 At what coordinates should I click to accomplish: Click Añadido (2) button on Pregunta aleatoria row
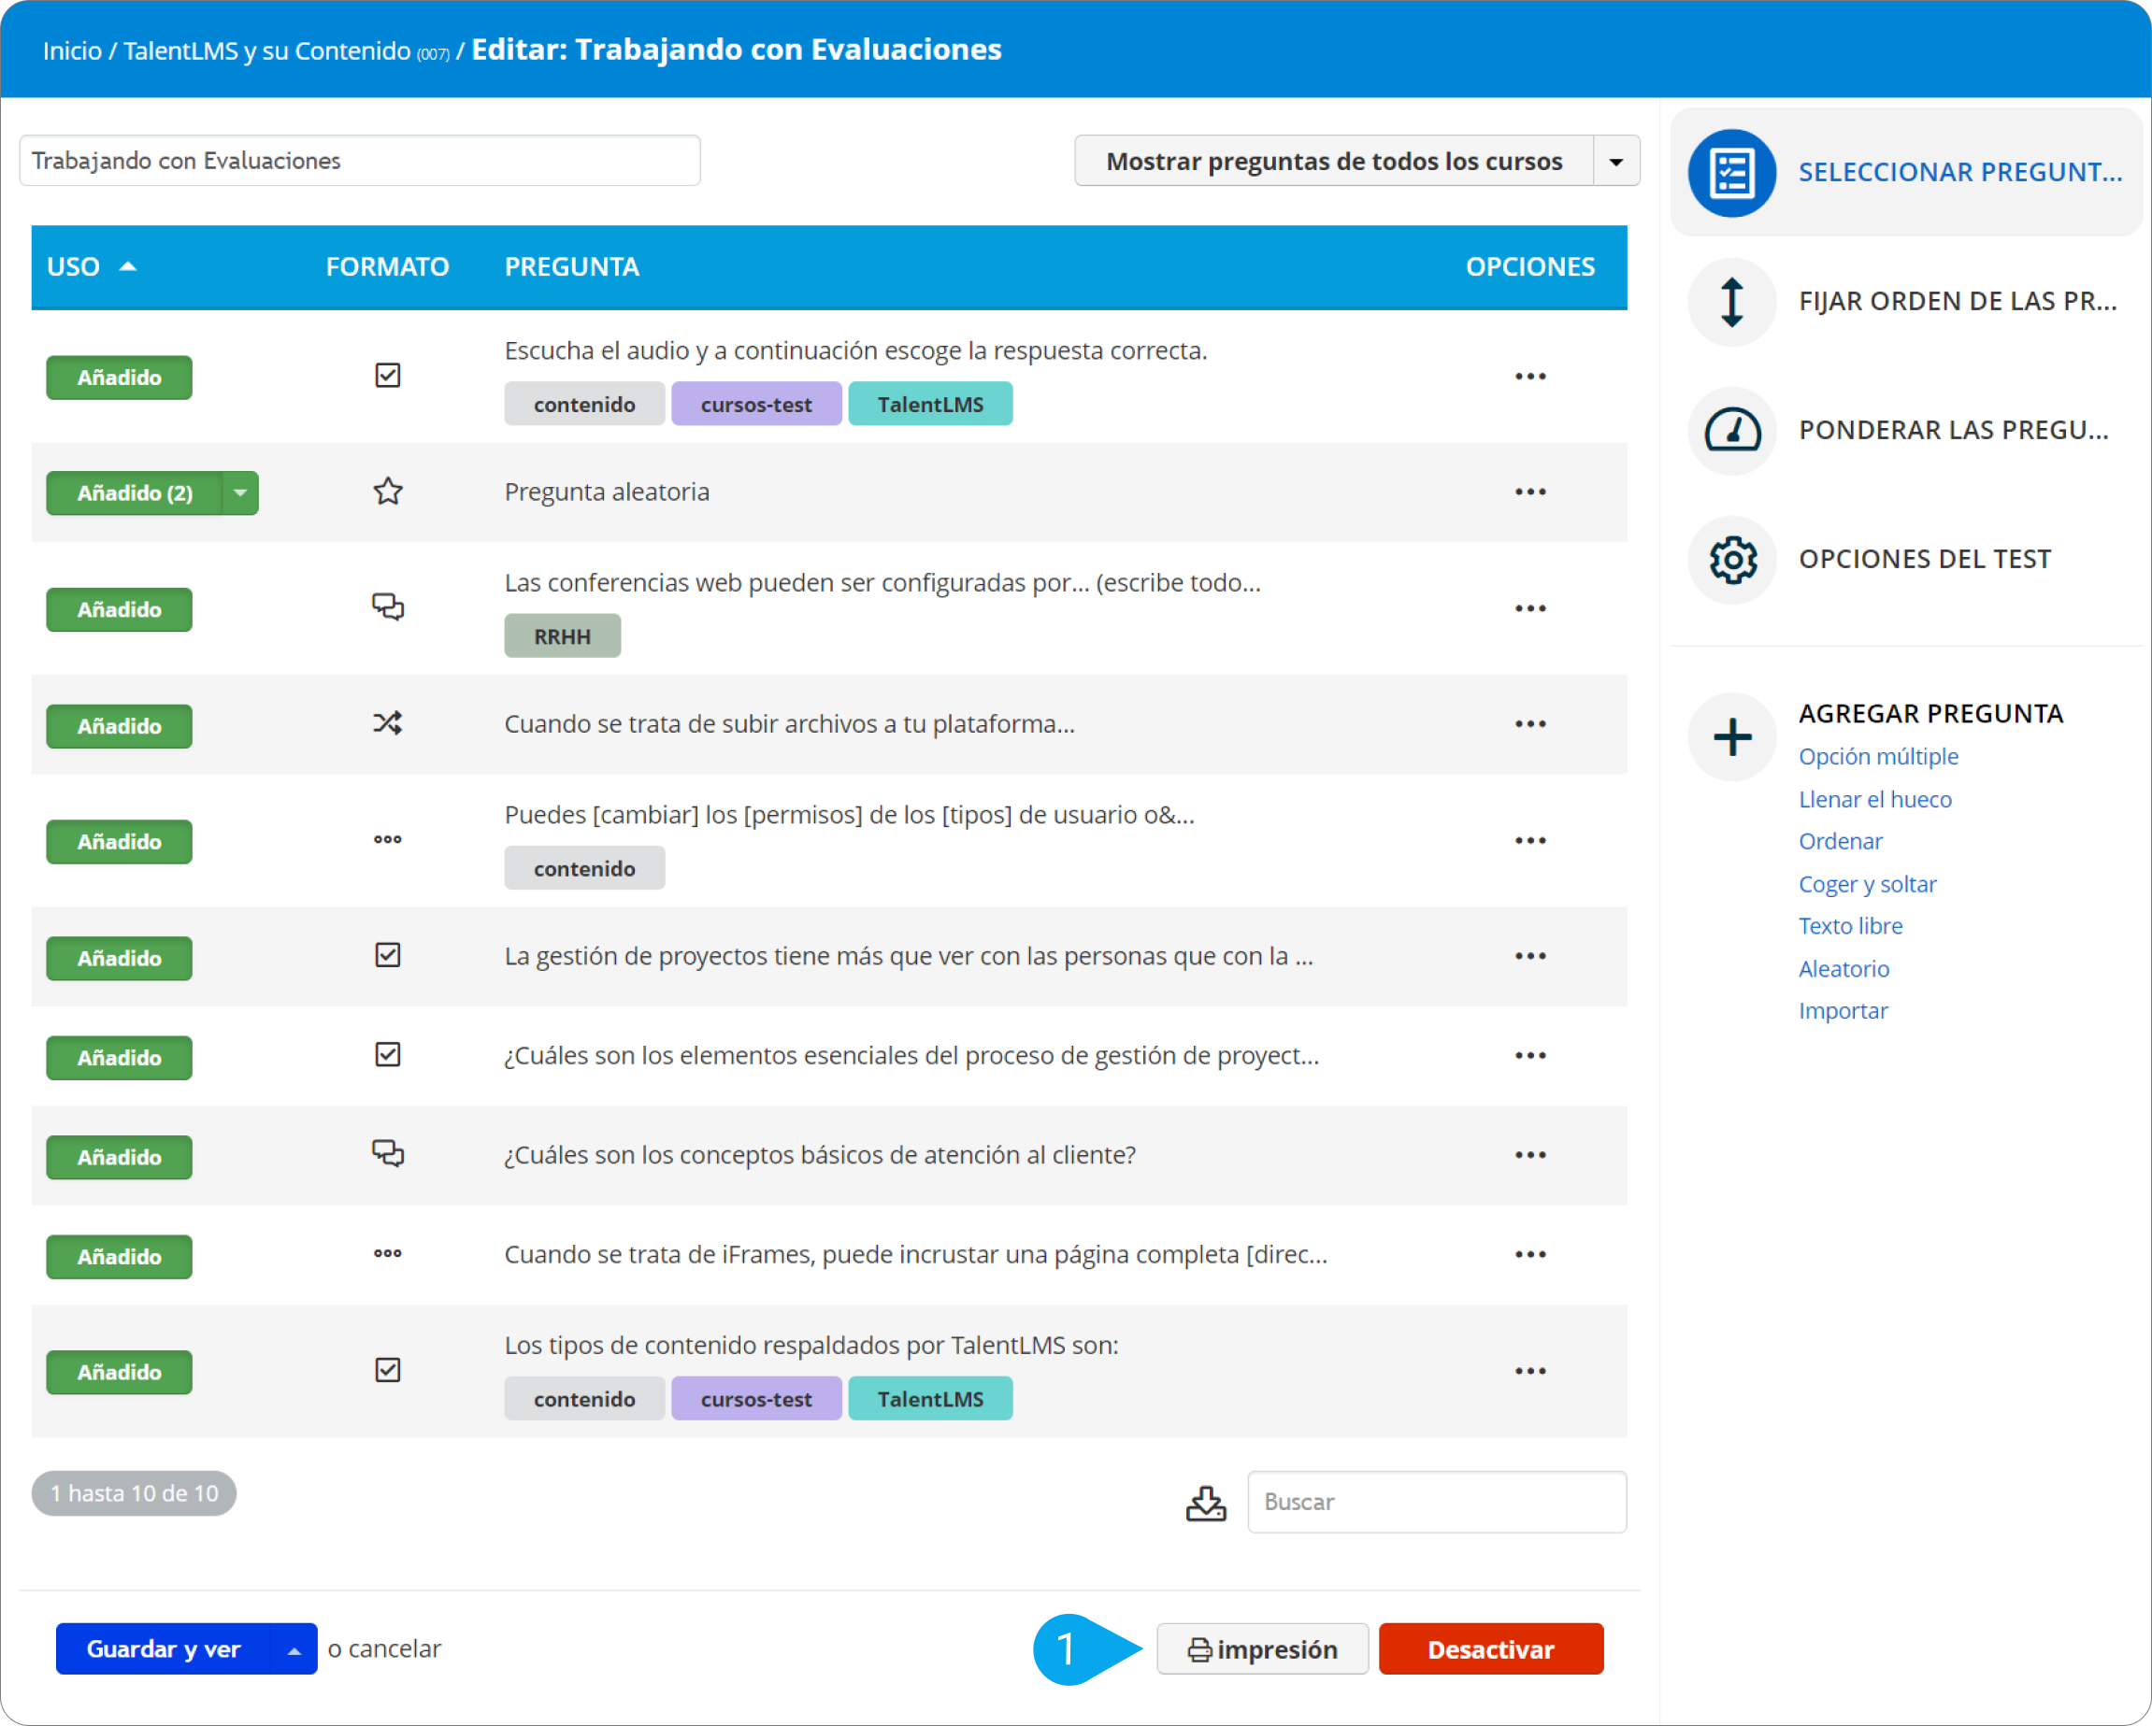coord(134,492)
